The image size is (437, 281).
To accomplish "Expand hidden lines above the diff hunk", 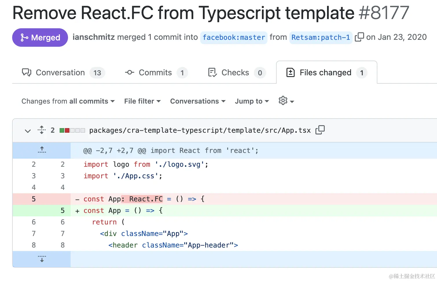I will click(x=42, y=150).
